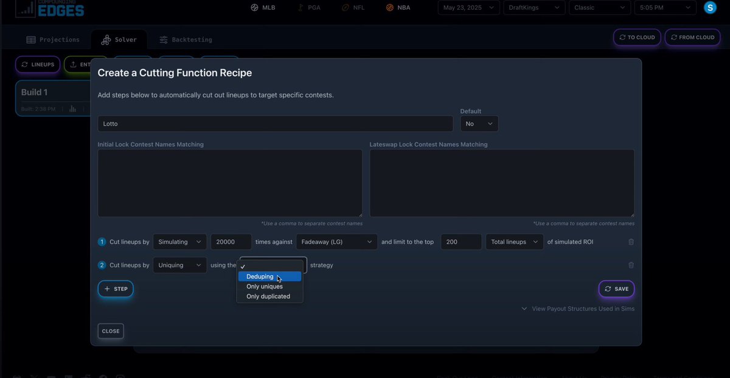This screenshot has height=378, width=730.
Task: Open the Fadeaway (LG) contest dropdown
Action: (x=336, y=242)
